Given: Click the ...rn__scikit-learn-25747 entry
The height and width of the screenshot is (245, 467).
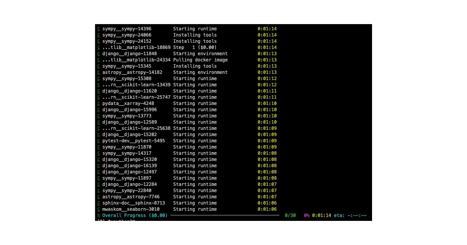Looking at the screenshot, I should point(136,97).
